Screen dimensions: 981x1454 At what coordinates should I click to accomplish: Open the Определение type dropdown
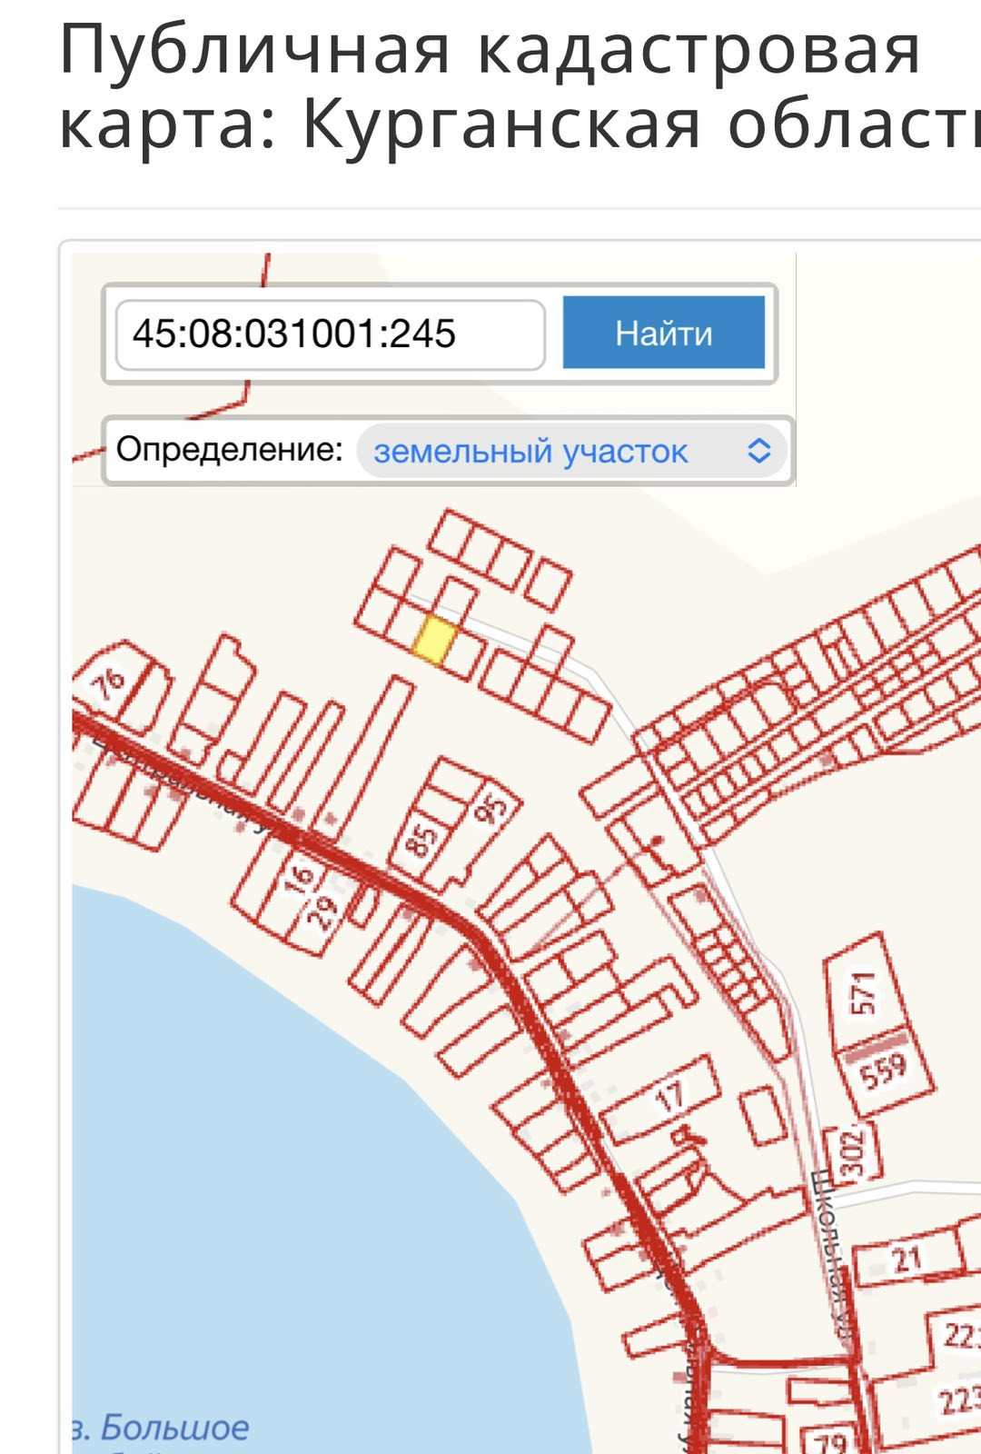pyautogui.click(x=572, y=451)
